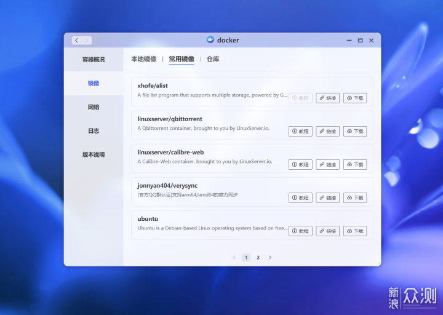
Task: Select the linuxserver/calibre-web title text
Action: 170,153
